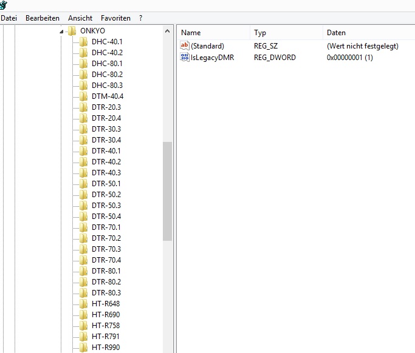This screenshot has width=415, height=353.
Task: Click the DTR-30.3 folder icon
Action: (83, 129)
